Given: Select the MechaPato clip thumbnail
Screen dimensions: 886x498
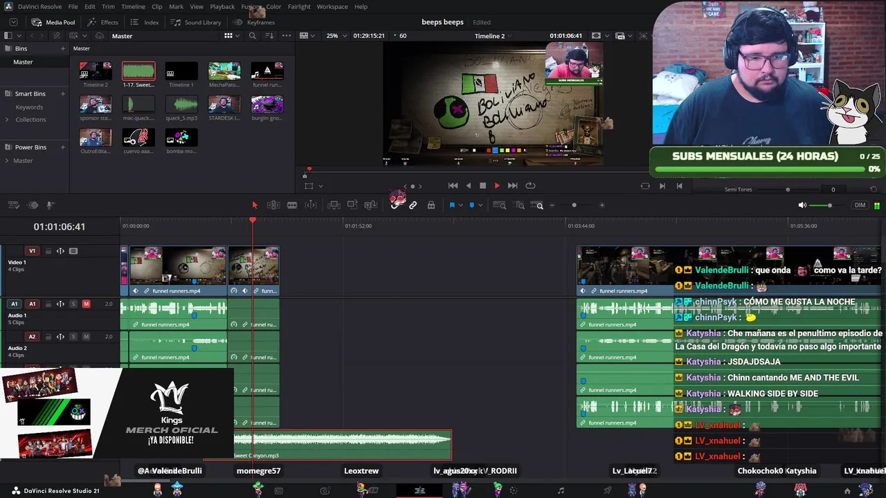Looking at the screenshot, I should pyautogui.click(x=224, y=71).
